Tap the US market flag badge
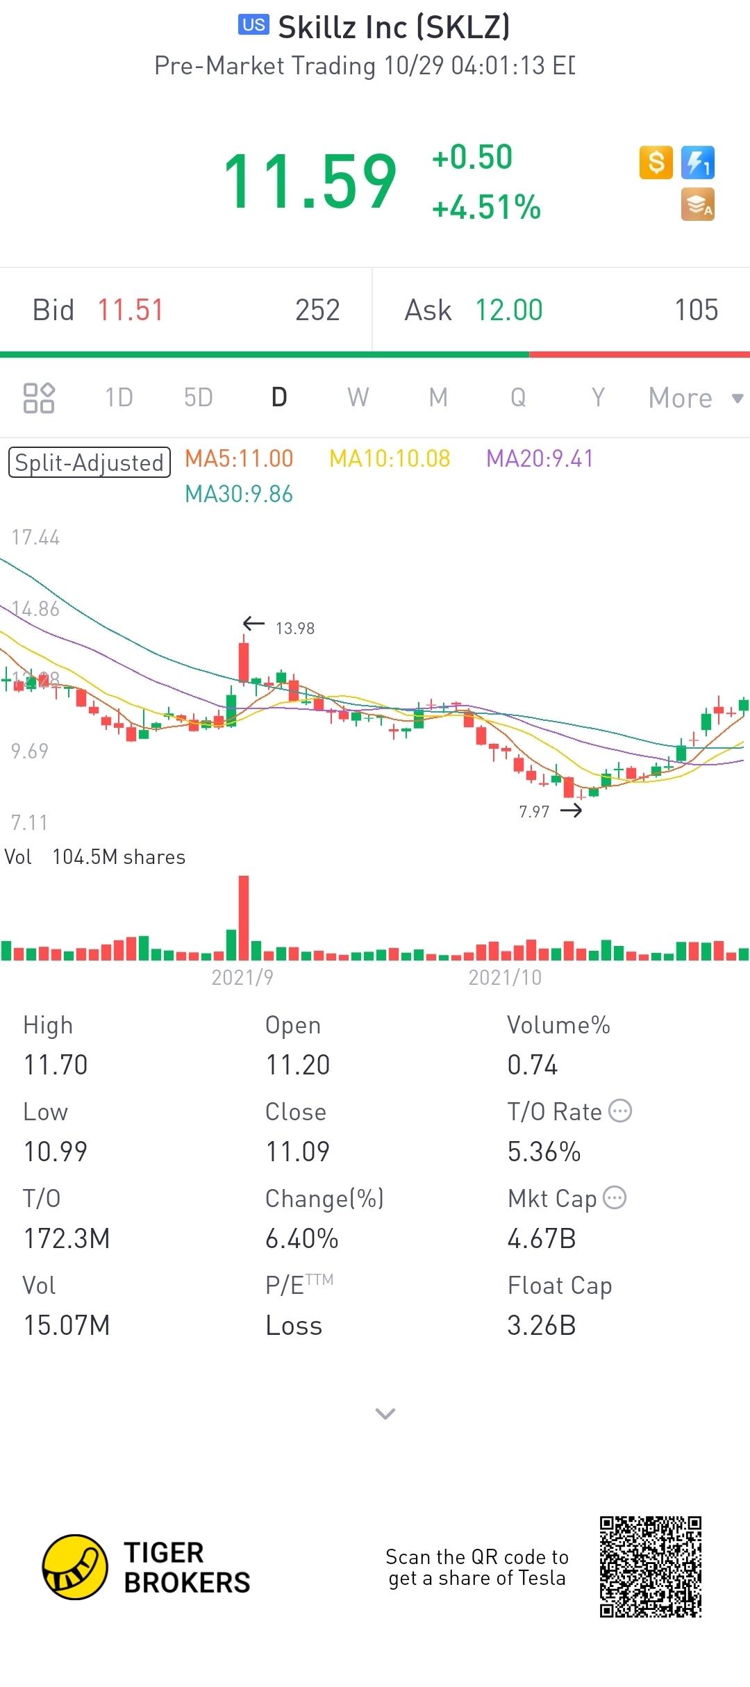 click(x=253, y=25)
